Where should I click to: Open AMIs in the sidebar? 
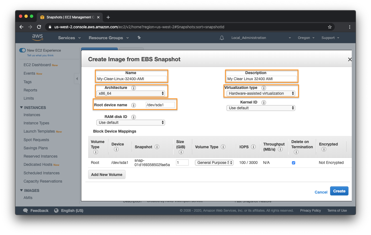click(28, 198)
